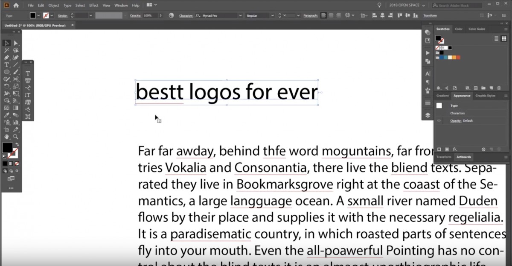Screen dimensions: 512x266
Task: Switch swatches to list view
Action: point(496,38)
